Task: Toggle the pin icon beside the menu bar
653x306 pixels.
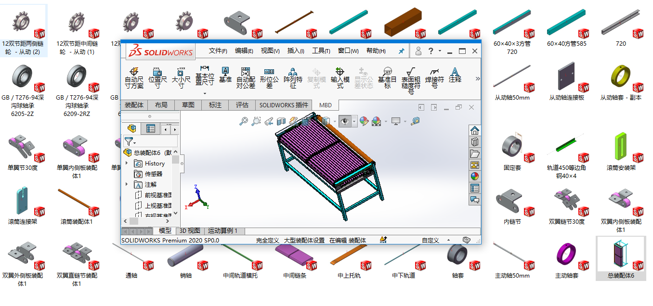Action: [x=401, y=51]
